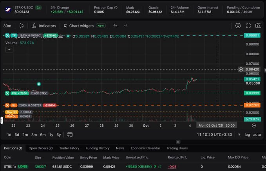Click the PNL +179.54 position label
The width and height of the screenshot is (266, 171).
point(20,93)
